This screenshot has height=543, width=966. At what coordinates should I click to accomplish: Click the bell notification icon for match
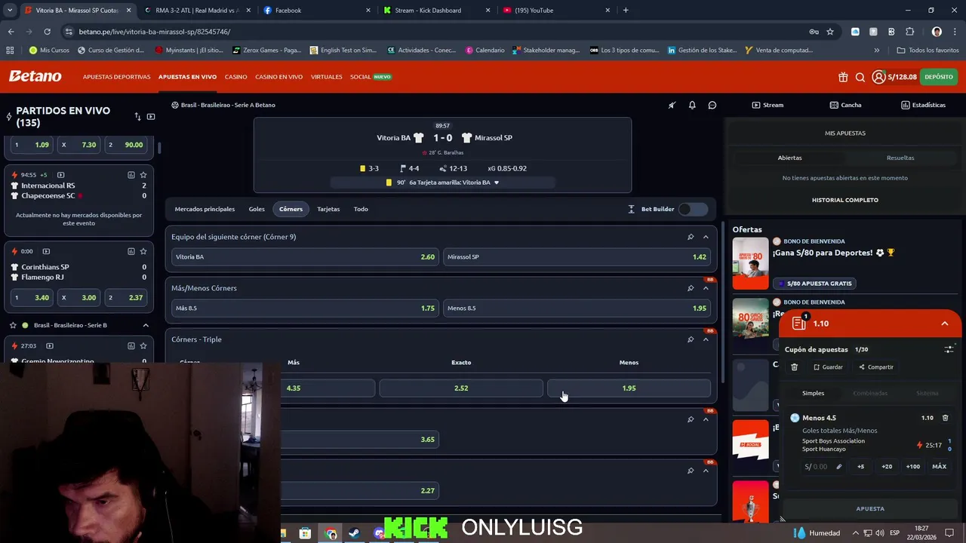692,105
